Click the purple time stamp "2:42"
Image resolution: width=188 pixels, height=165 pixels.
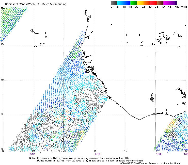pyautogui.click(x=32, y=154)
